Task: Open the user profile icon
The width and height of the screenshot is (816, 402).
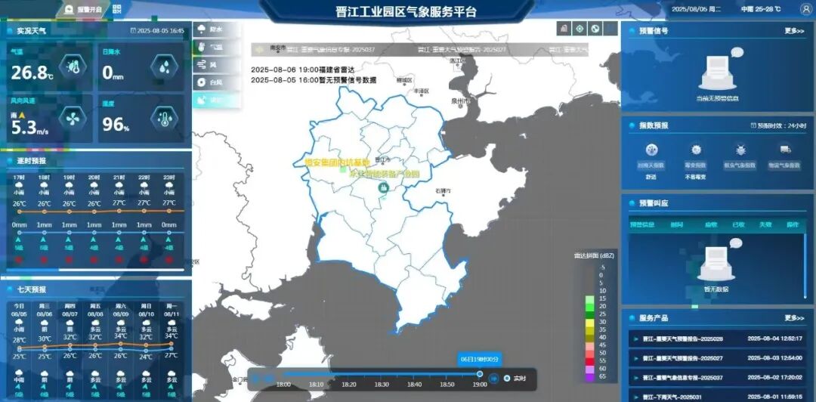Action: pyautogui.click(x=803, y=9)
